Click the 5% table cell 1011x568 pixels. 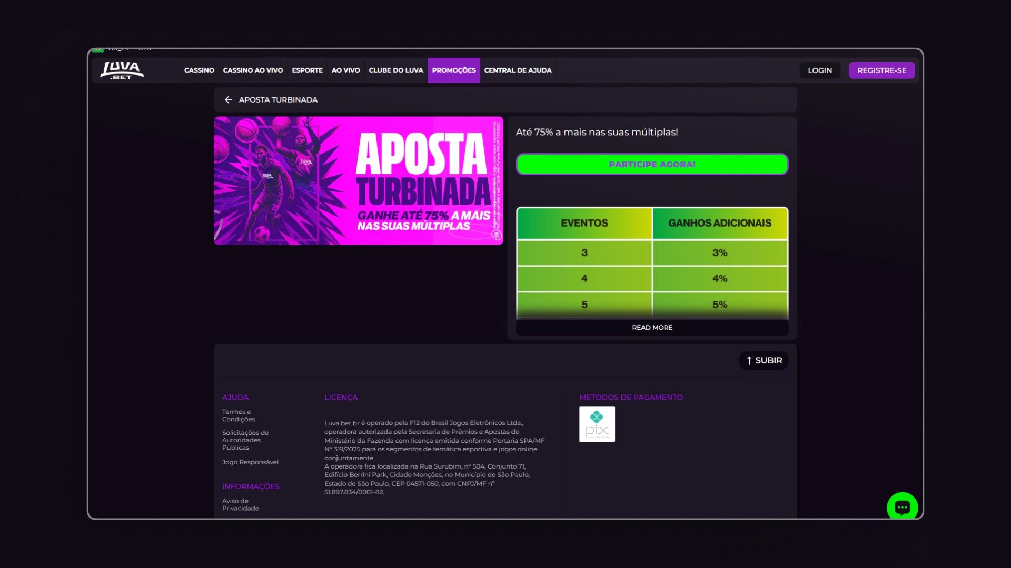[720, 305]
